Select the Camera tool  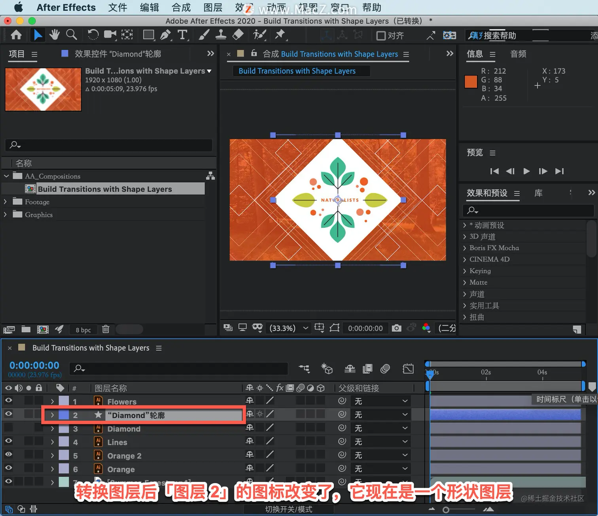(110, 35)
